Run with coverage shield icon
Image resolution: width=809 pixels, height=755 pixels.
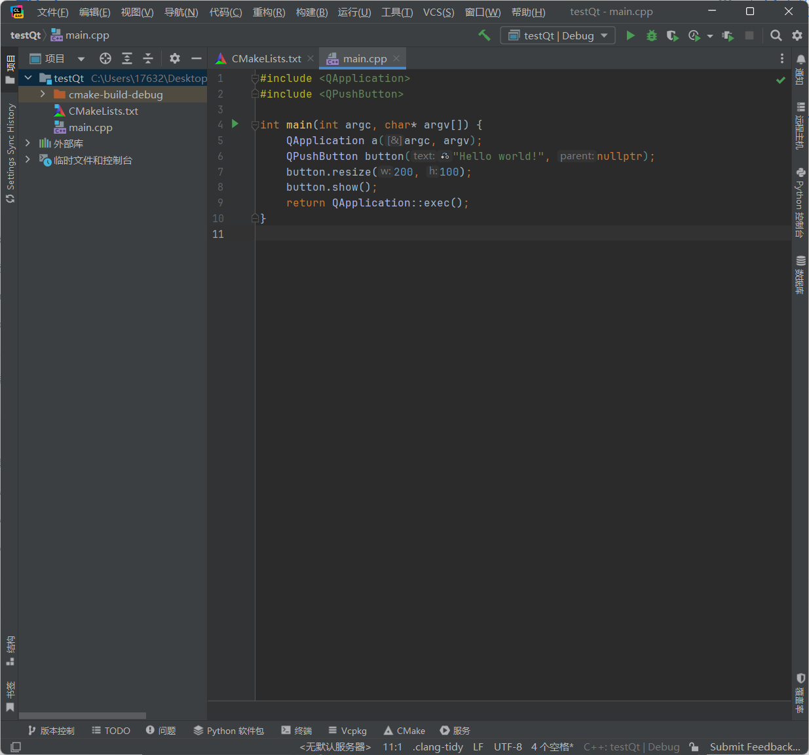pyautogui.click(x=672, y=35)
